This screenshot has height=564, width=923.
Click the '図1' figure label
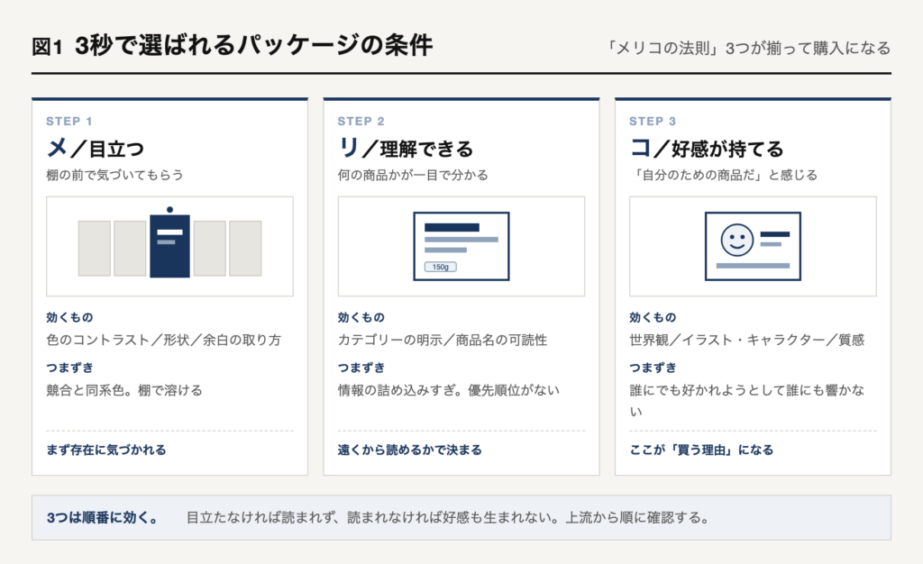[47, 47]
